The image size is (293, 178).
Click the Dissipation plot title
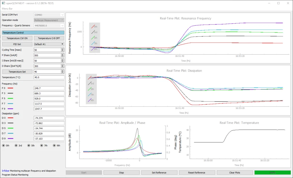click(184, 70)
